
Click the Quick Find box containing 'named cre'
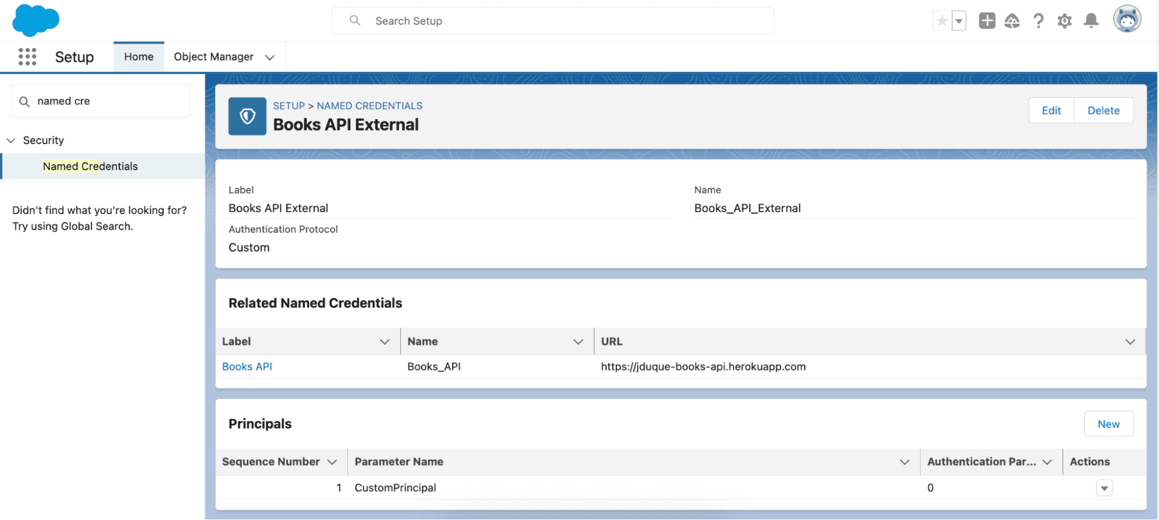[x=100, y=101]
